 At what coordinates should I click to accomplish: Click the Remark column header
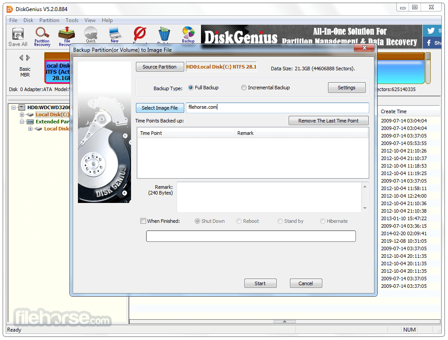[x=301, y=133]
